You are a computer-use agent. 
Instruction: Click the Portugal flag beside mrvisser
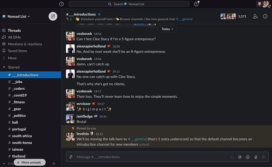(94, 104)
